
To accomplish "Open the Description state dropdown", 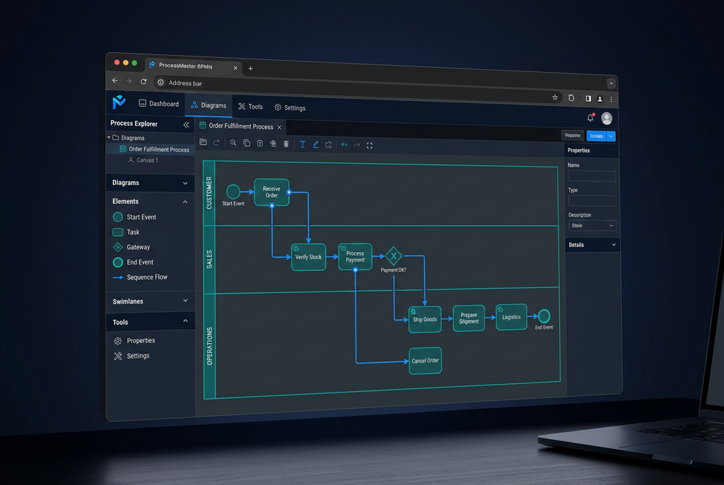I will click(x=592, y=226).
